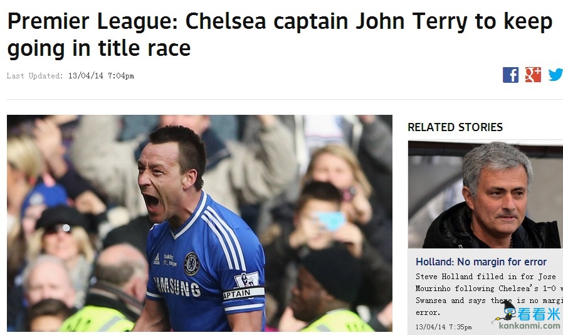Share the article on Facebook
This screenshot has width=563, height=335.
pos(510,75)
